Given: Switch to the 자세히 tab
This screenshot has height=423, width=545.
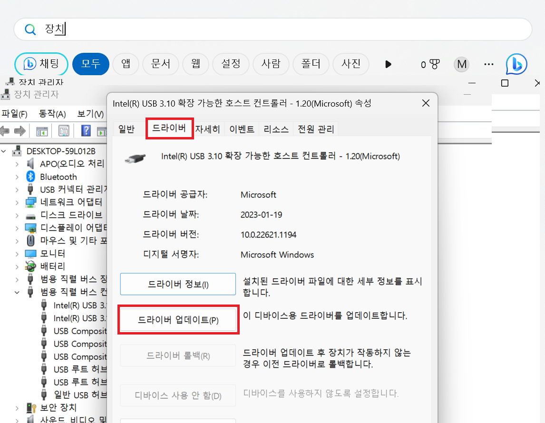Looking at the screenshot, I should tap(208, 129).
